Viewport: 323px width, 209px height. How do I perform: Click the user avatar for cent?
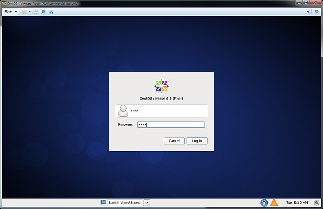pos(123,111)
